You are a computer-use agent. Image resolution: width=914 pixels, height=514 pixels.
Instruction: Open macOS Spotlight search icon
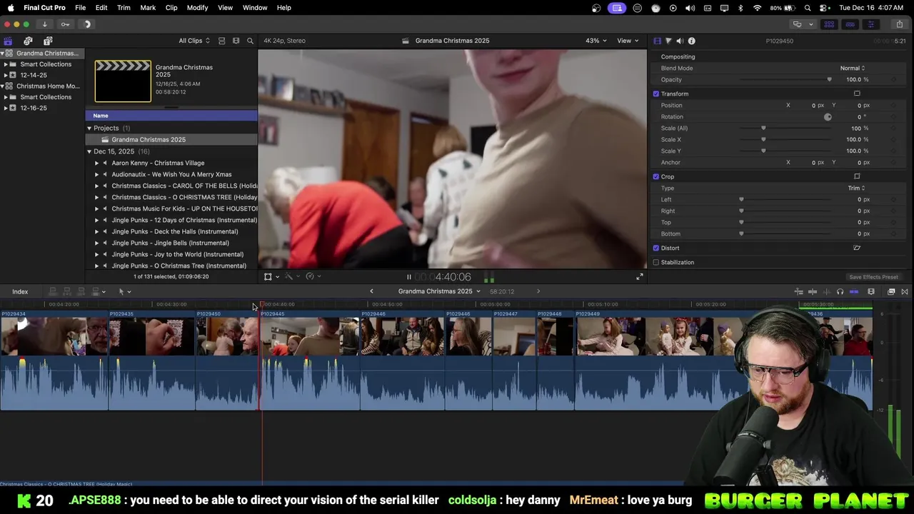tap(808, 8)
